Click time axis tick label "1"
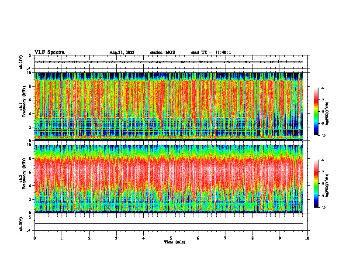This screenshot has width=346, height=267. pyautogui.click(x=62, y=238)
